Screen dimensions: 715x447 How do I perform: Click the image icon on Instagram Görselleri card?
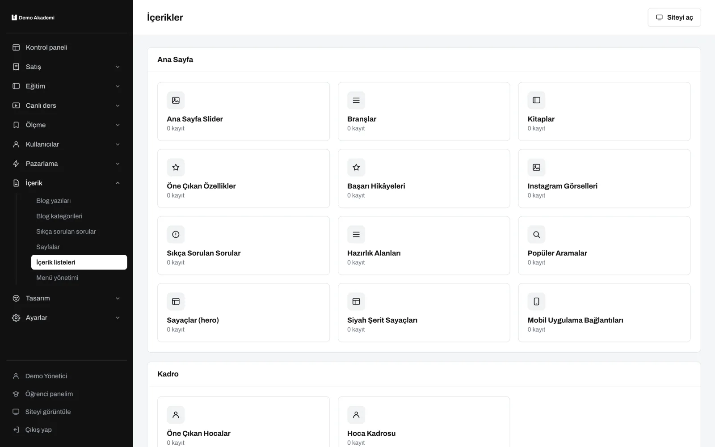(x=536, y=167)
